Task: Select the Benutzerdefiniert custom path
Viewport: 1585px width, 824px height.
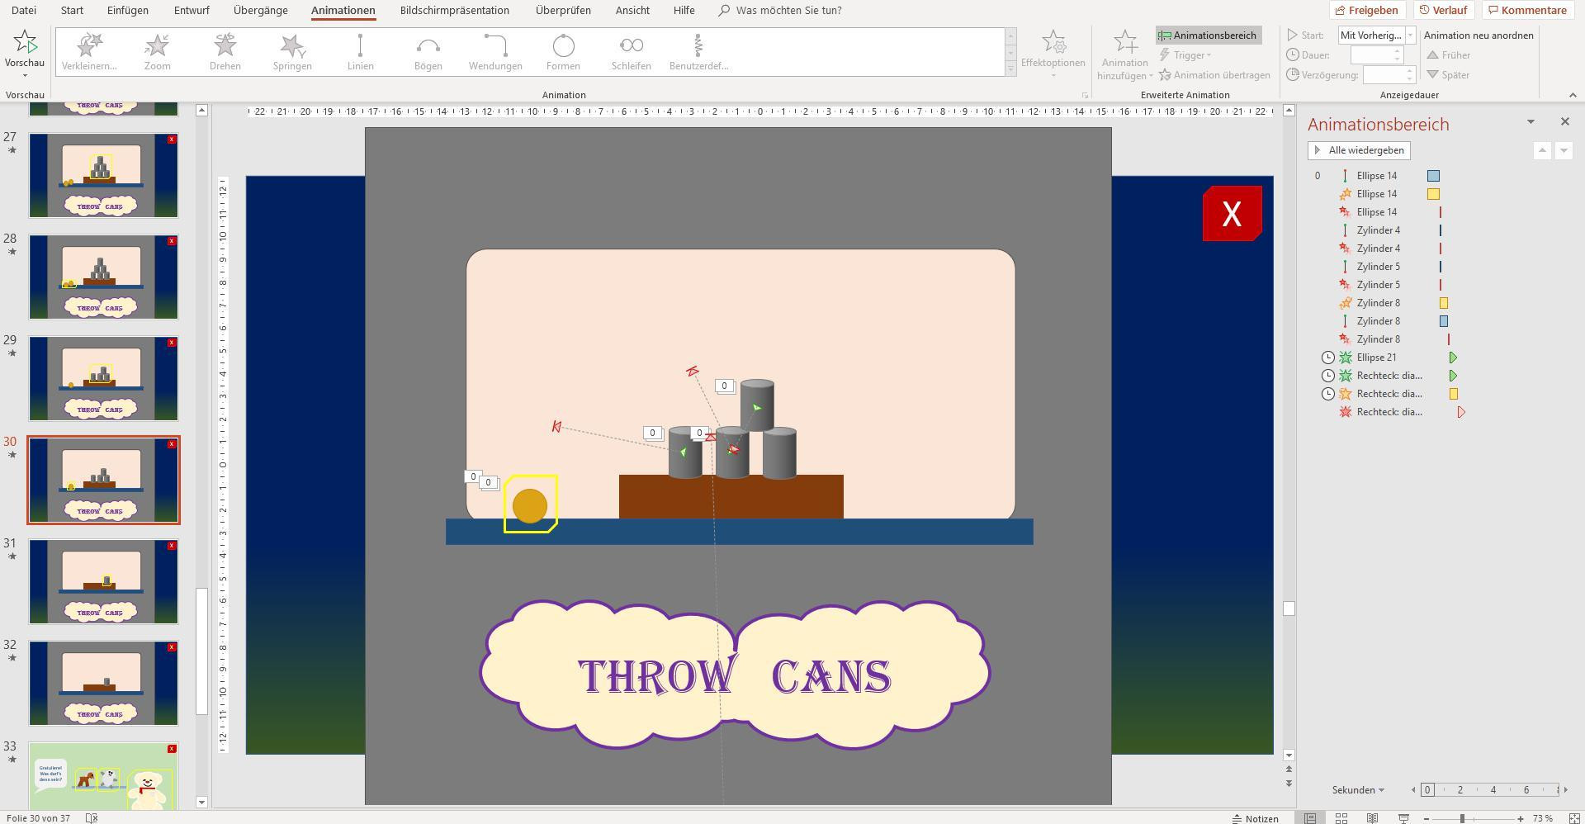Action: click(698, 52)
